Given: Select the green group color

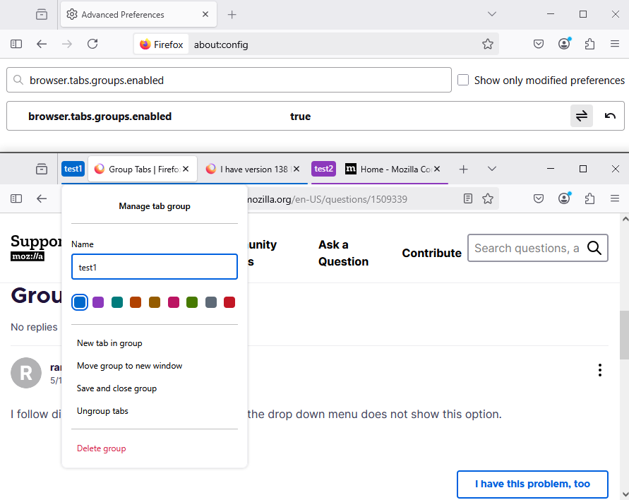Looking at the screenshot, I should coord(192,302).
